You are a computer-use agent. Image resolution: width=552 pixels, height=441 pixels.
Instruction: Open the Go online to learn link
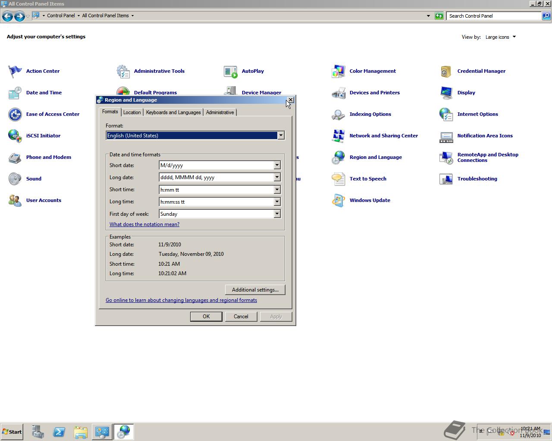point(181,300)
